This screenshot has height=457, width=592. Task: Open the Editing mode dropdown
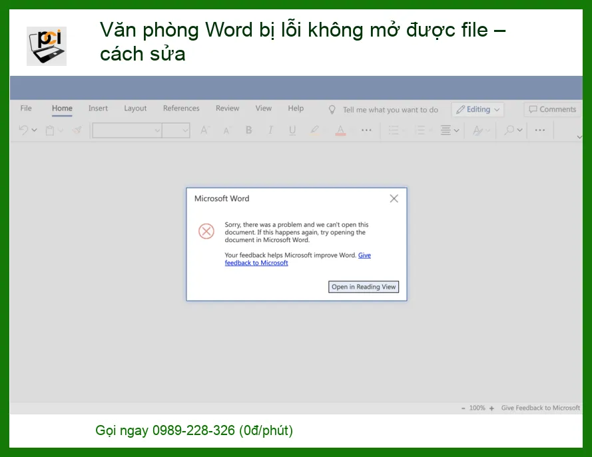click(x=477, y=109)
